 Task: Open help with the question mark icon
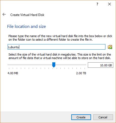tap(97, 4)
